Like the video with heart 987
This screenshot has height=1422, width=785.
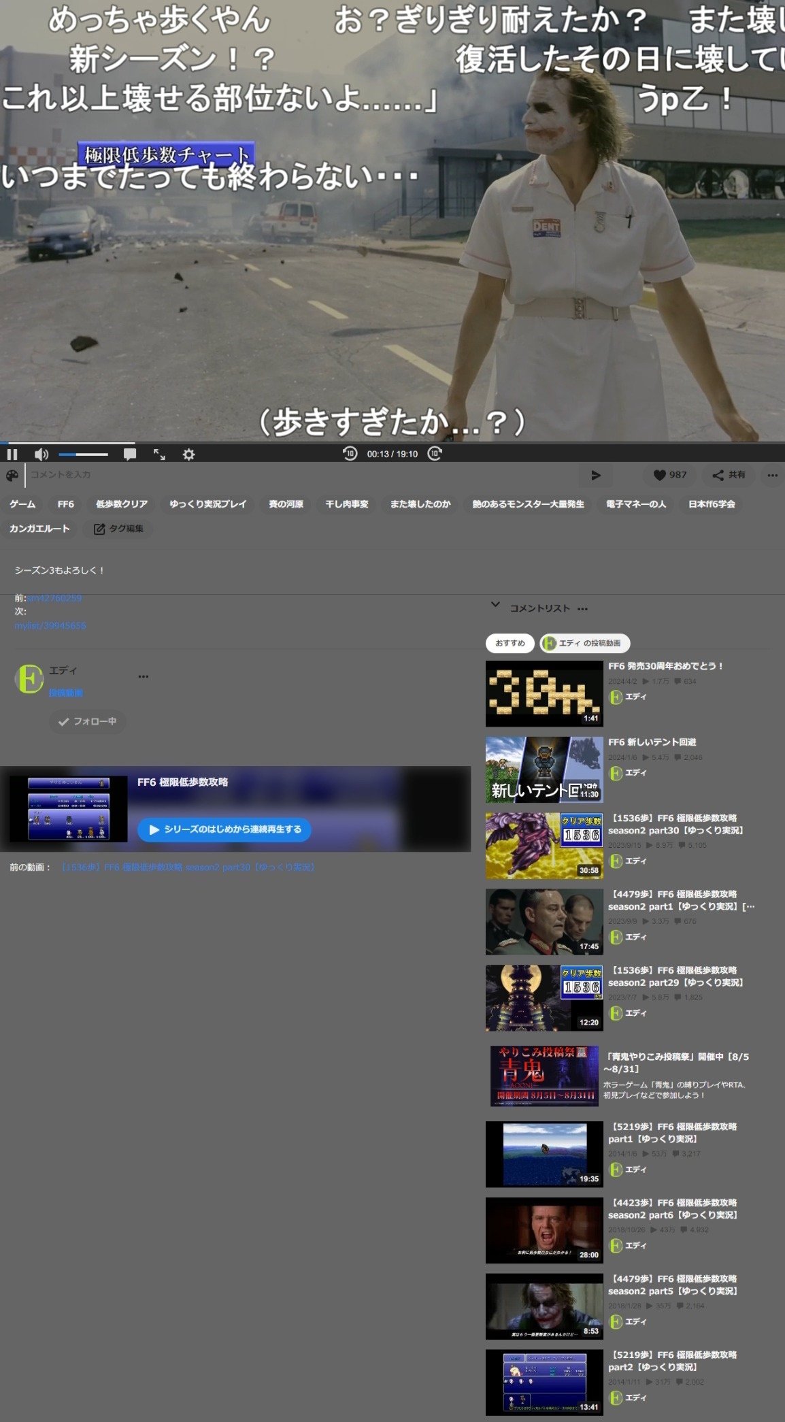click(x=670, y=475)
